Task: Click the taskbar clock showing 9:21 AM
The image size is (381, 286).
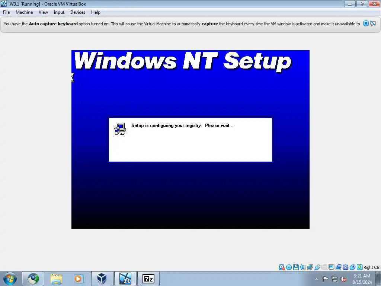Action: [x=362, y=279]
